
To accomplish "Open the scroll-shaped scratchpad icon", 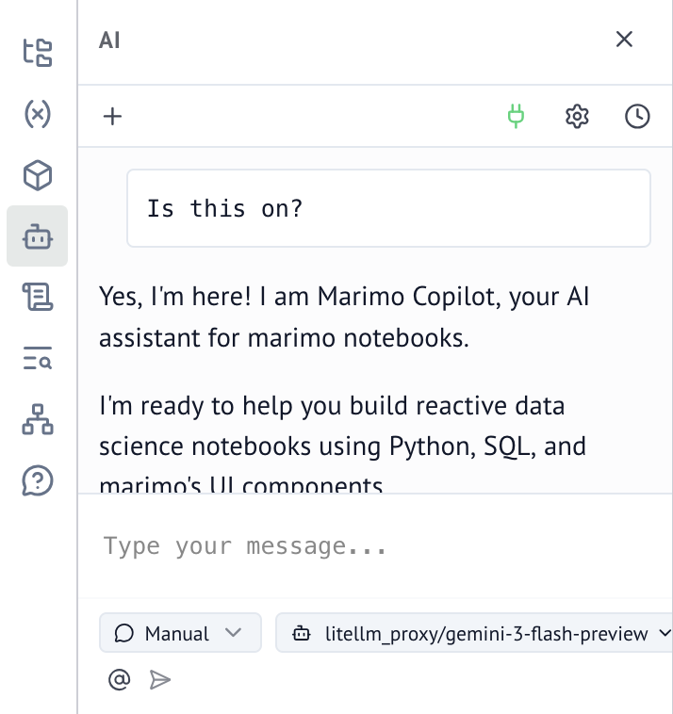I will pyautogui.click(x=38, y=298).
